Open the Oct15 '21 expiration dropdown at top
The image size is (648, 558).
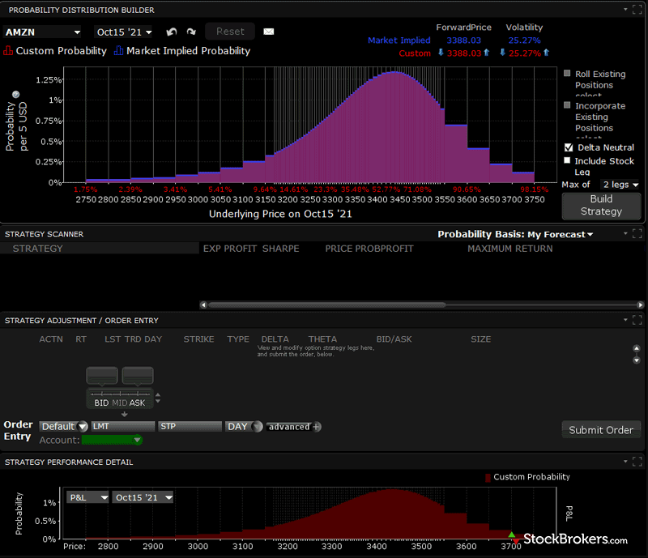coord(123,32)
